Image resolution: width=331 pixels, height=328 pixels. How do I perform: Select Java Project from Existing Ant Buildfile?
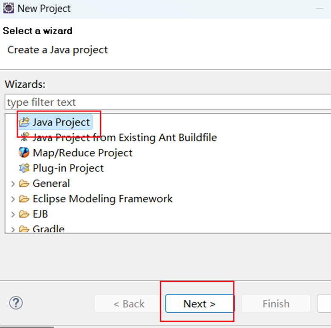(125, 138)
